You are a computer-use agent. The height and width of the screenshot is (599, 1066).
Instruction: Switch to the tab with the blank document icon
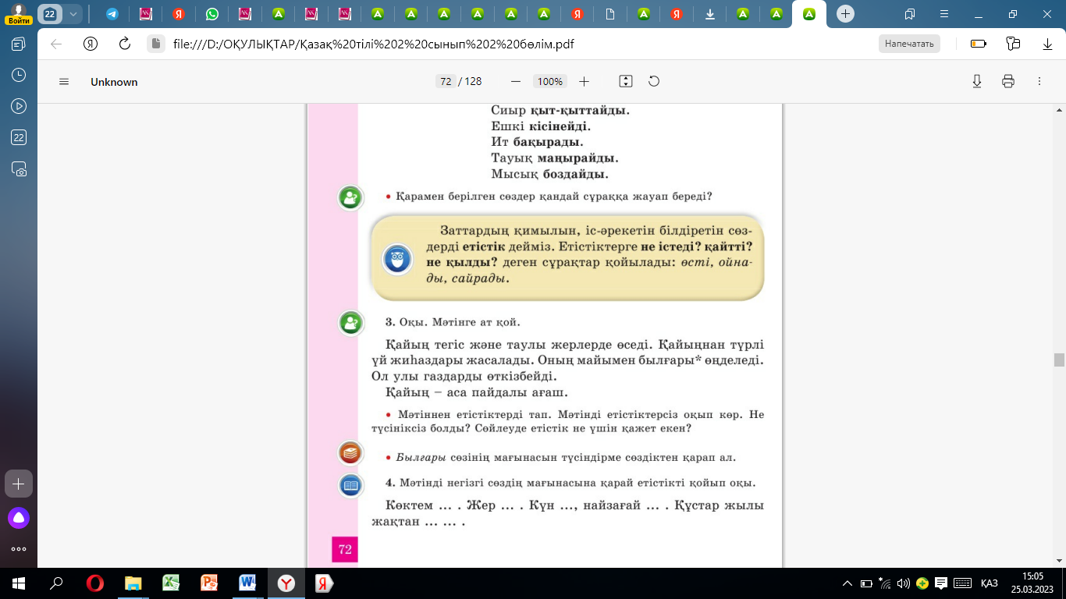click(610, 14)
